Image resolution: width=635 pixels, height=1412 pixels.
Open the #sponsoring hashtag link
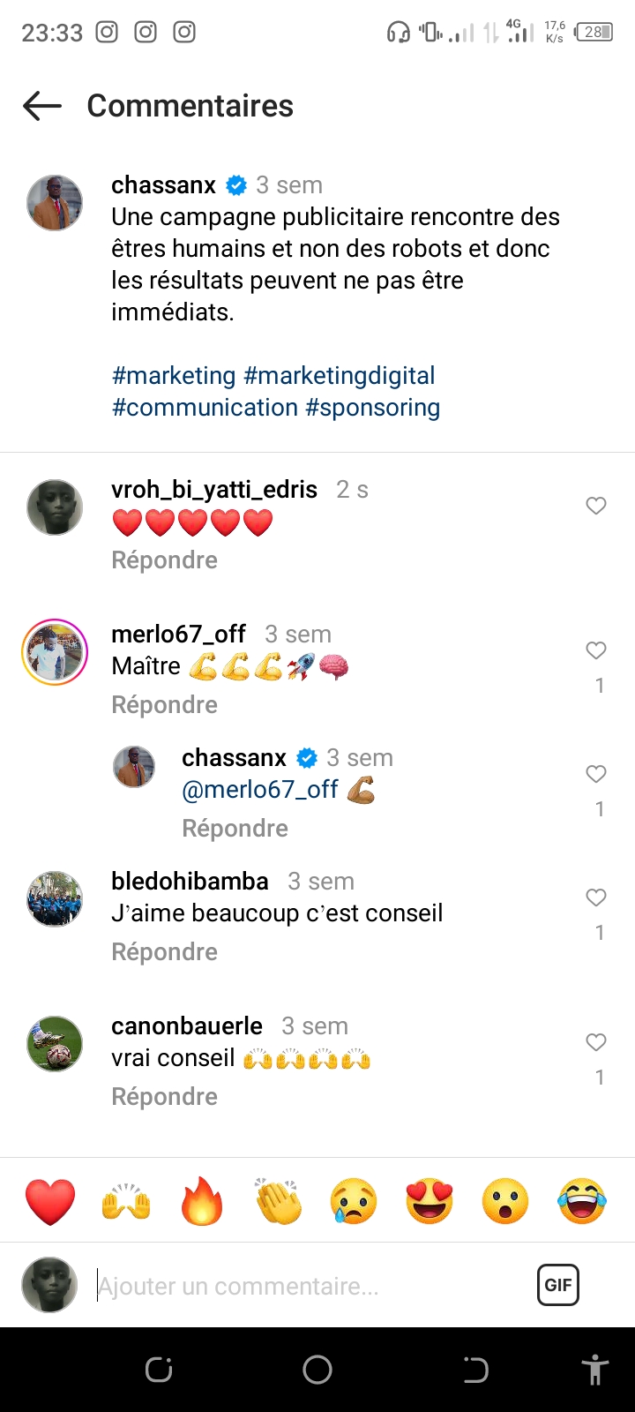(x=372, y=408)
